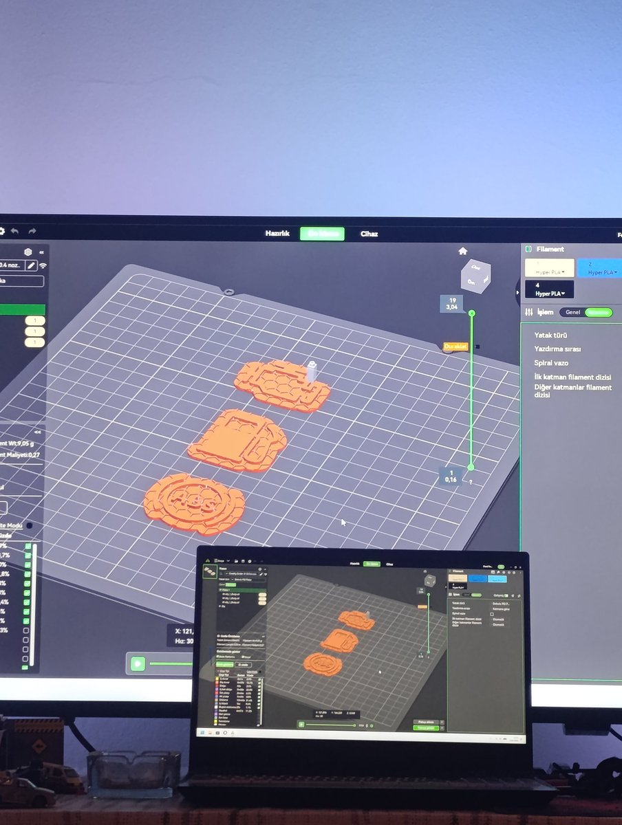Switch to Ön İzleme tab on the monitor
Image resolution: width=622 pixels, height=825 pixels.
(322, 234)
